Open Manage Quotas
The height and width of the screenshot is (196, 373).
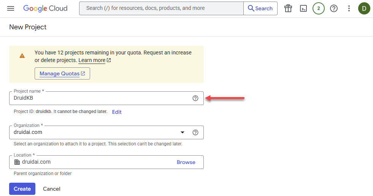(62, 73)
